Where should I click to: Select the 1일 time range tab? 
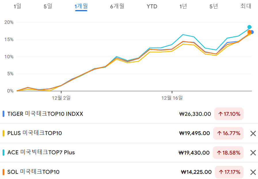(x=17, y=6)
